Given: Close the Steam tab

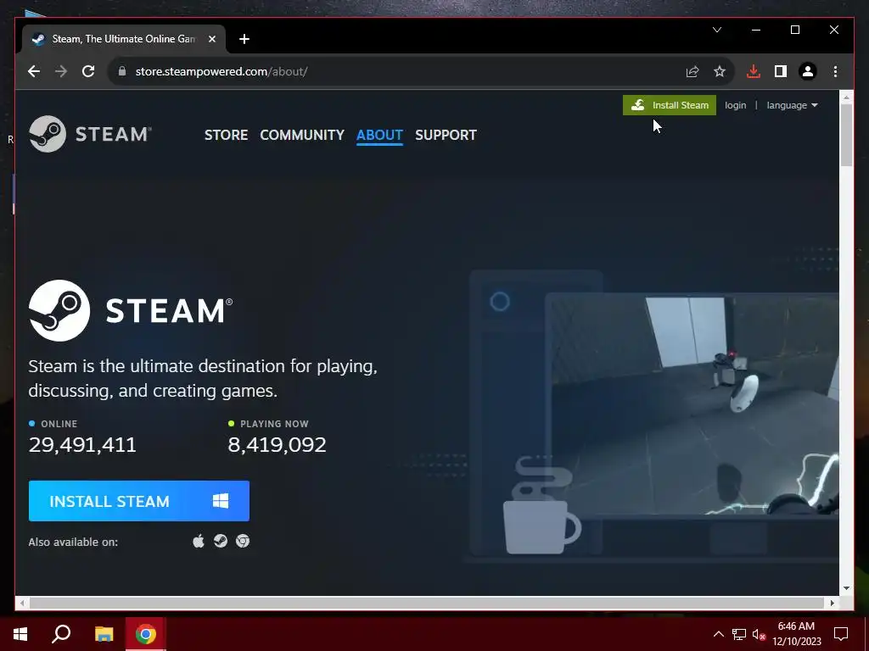Looking at the screenshot, I should pos(211,39).
